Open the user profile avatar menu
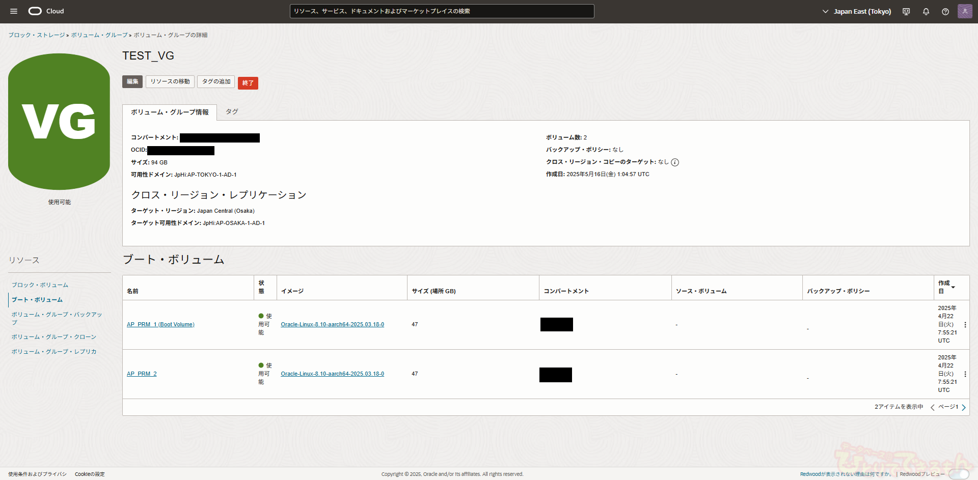The width and height of the screenshot is (978, 480). click(965, 11)
